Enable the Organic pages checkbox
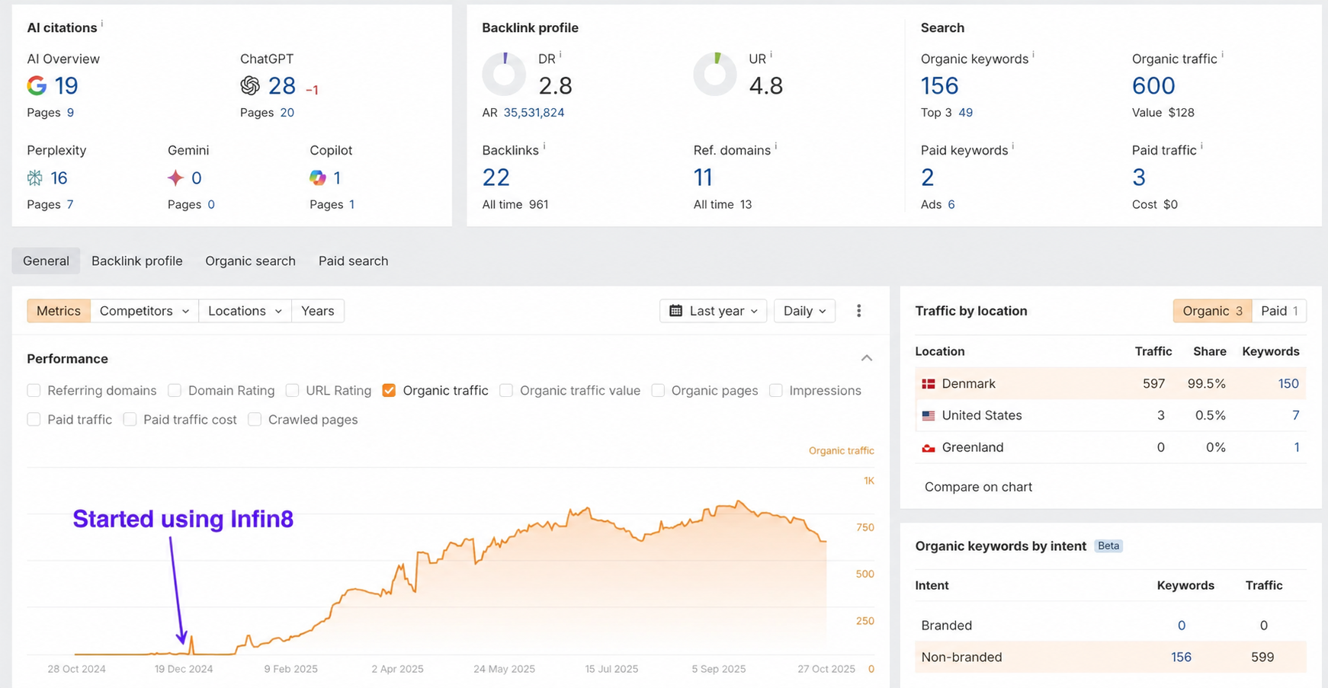This screenshot has height=688, width=1328. pyautogui.click(x=658, y=390)
